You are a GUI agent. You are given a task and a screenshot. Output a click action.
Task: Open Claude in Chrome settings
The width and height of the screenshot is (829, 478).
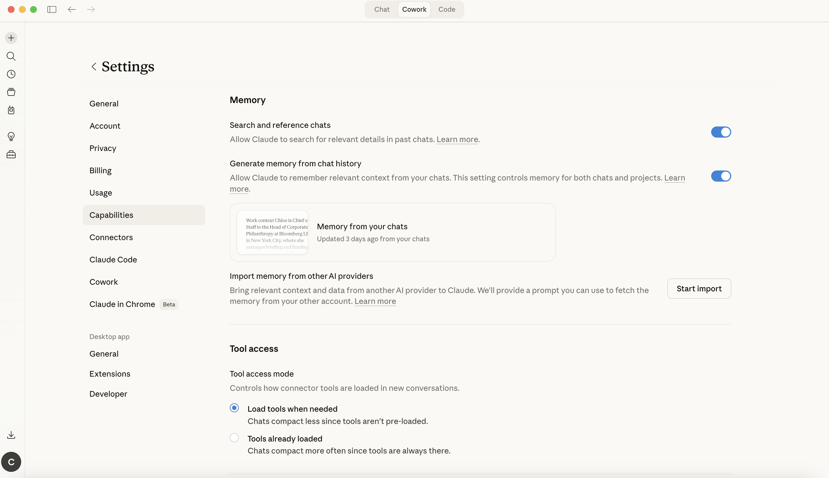tap(144, 304)
